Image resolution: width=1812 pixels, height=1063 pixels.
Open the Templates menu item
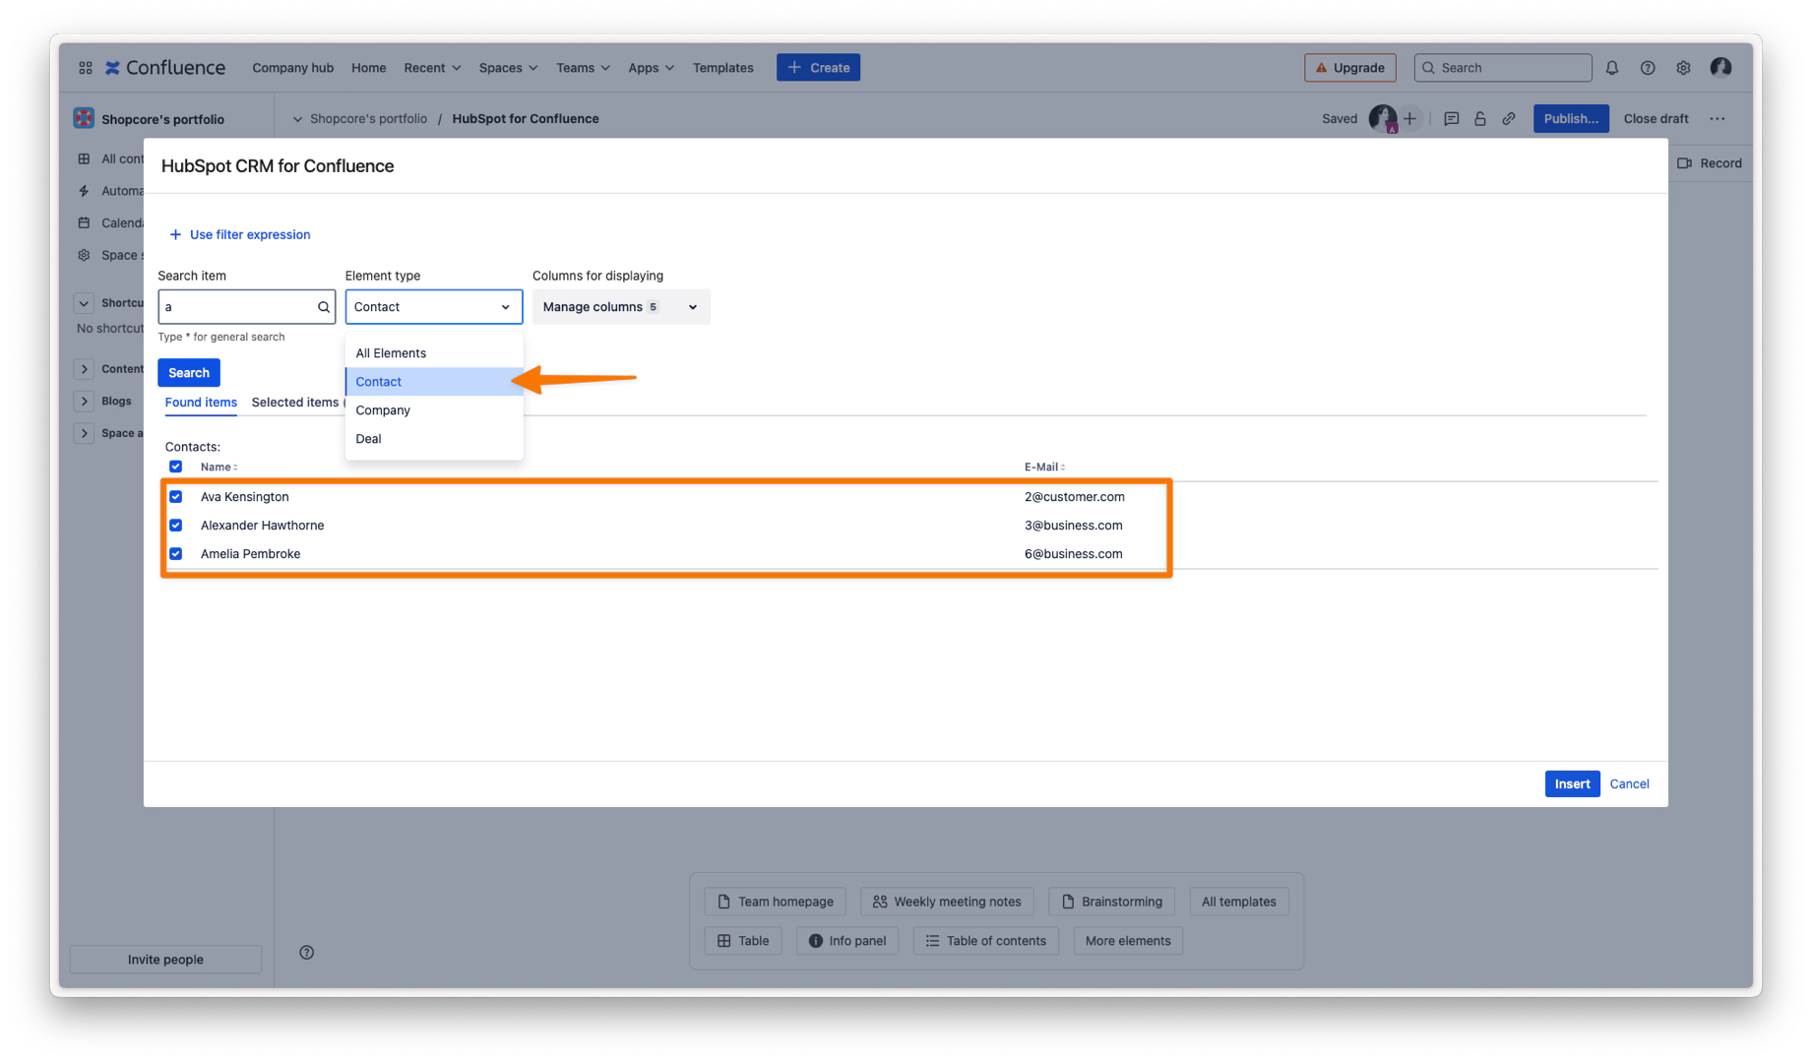[722, 68]
